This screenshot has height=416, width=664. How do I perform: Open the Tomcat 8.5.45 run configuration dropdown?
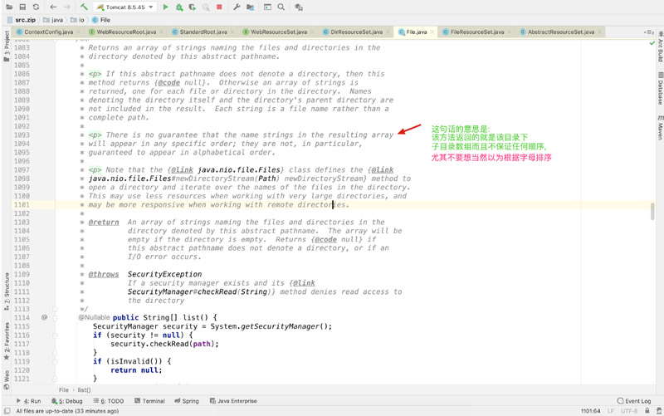click(x=125, y=7)
